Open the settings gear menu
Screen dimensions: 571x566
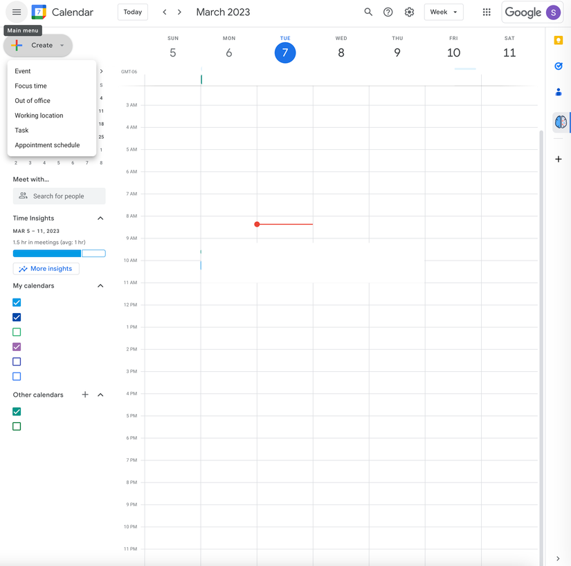409,12
